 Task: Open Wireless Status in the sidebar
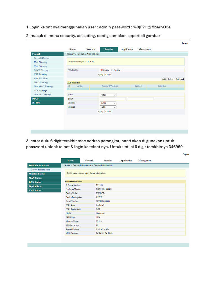click(44, 174)
